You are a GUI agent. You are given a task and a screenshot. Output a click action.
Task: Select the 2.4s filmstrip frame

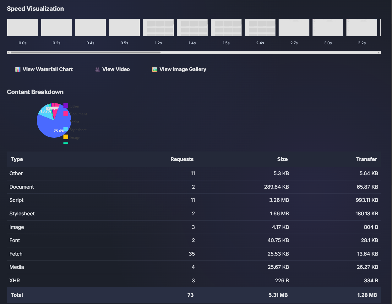[x=260, y=28]
